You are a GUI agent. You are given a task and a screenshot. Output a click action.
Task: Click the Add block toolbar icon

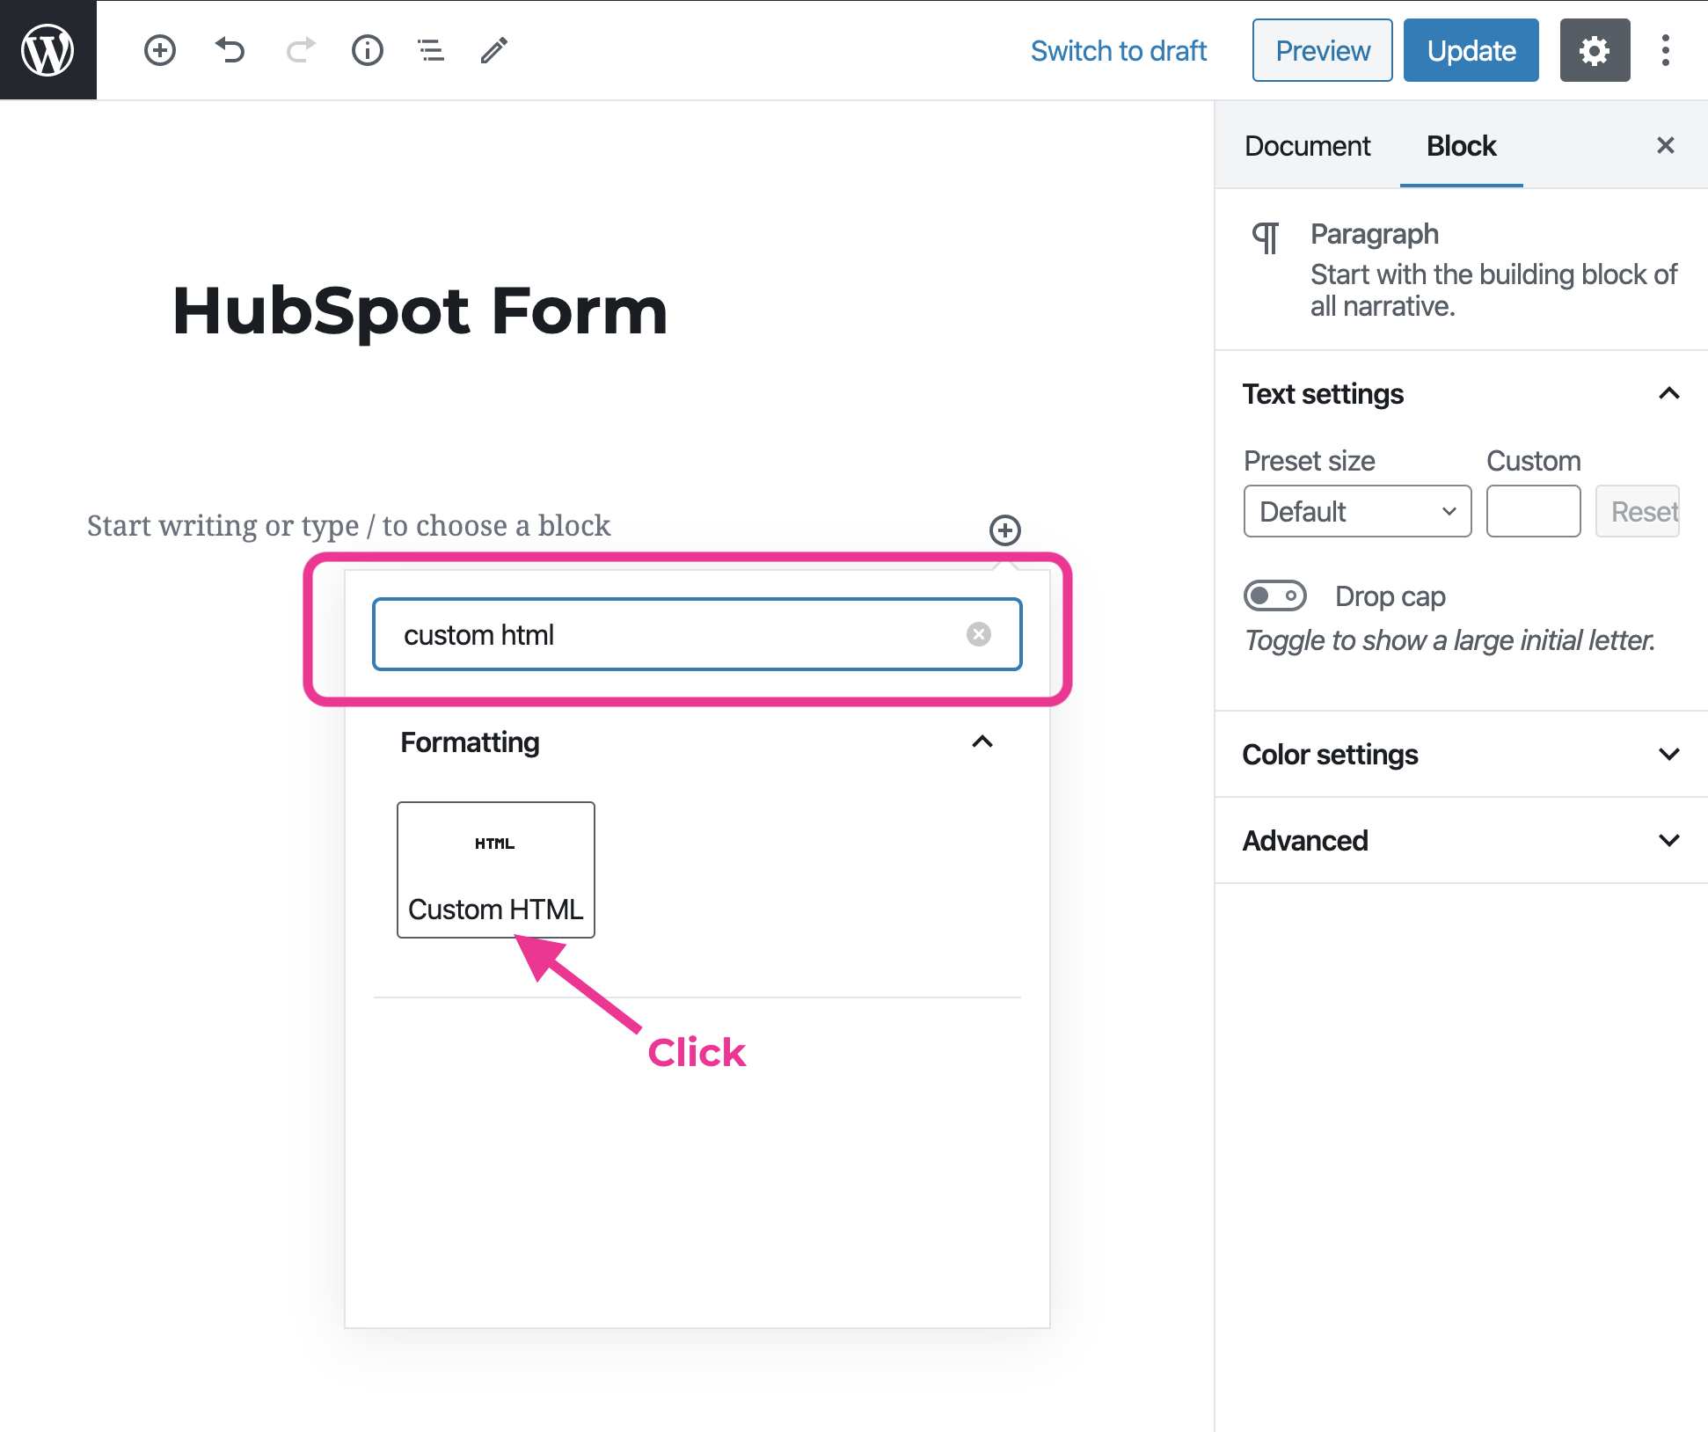(160, 50)
